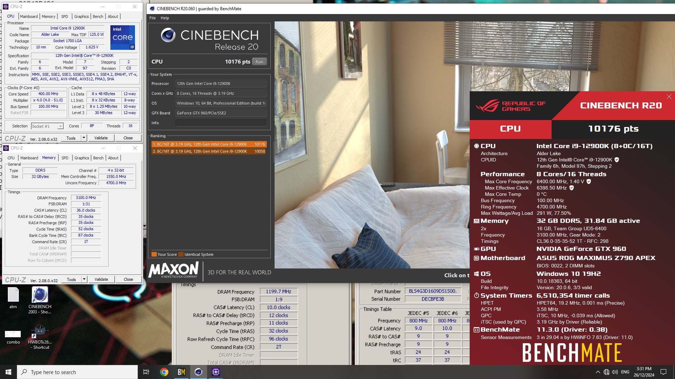This screenshot has height=379, width=675.
Task: Switch to CPU-Z in the taskbar
Action: click(x=216, y=372)
